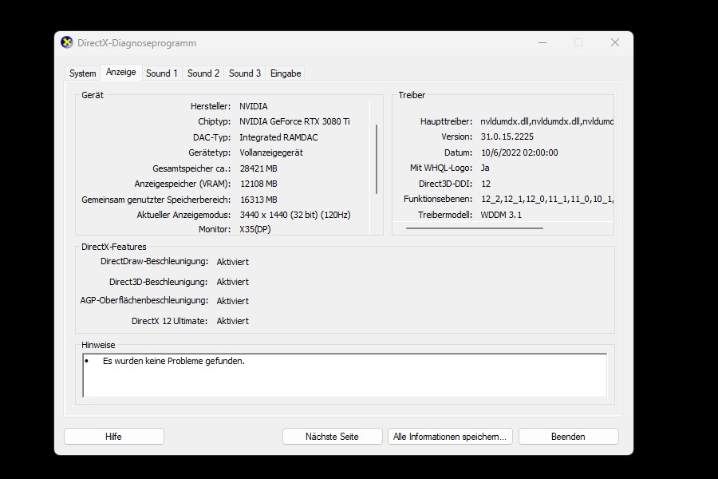This screenshot has height=479, width=718.
Task: Click the Treiber panel horizontal scrollbar
Action: point(475,228)
